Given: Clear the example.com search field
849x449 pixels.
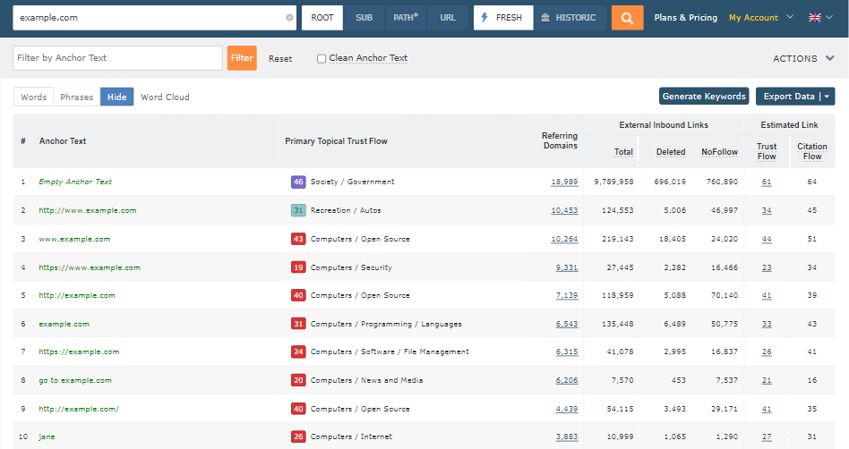Looking at the screenshot, I should click(289, 18).
